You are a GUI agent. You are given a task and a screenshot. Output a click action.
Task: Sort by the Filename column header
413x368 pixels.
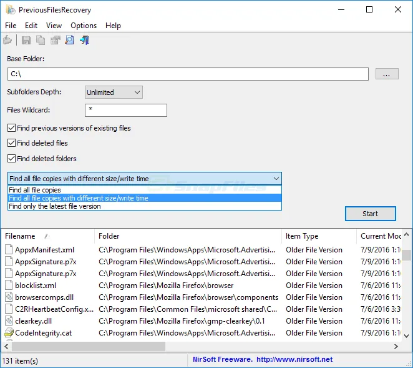pos(48,236)
